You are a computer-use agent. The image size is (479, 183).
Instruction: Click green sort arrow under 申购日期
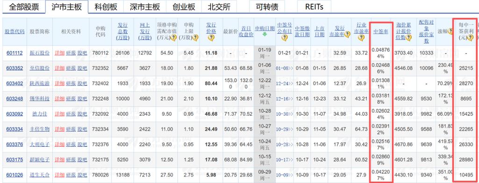pyautogui.click(x=265, y=35)
